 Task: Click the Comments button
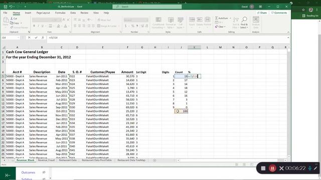tap(279, 12)
